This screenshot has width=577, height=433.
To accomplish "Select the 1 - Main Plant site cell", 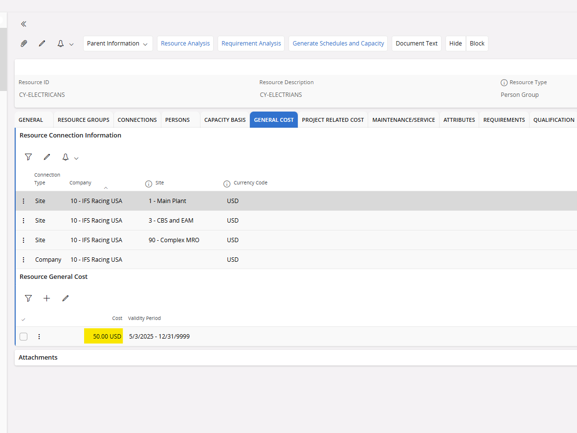I will tap(167, 201).
